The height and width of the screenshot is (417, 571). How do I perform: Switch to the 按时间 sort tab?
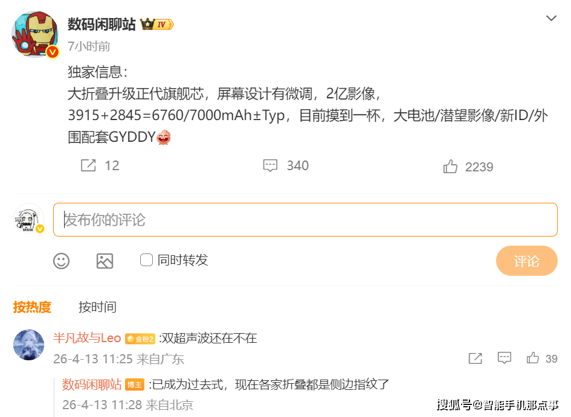click(97, 307)
